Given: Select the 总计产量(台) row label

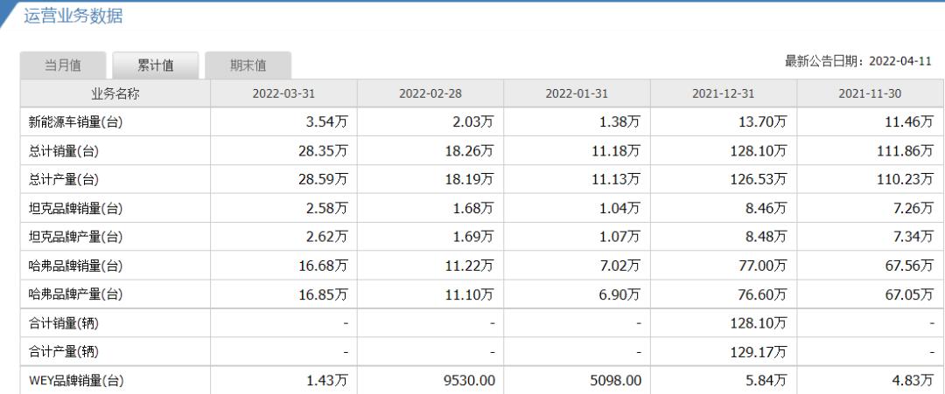Looking at the screenshot, I should pyautogui.click(x=63, y=180).
